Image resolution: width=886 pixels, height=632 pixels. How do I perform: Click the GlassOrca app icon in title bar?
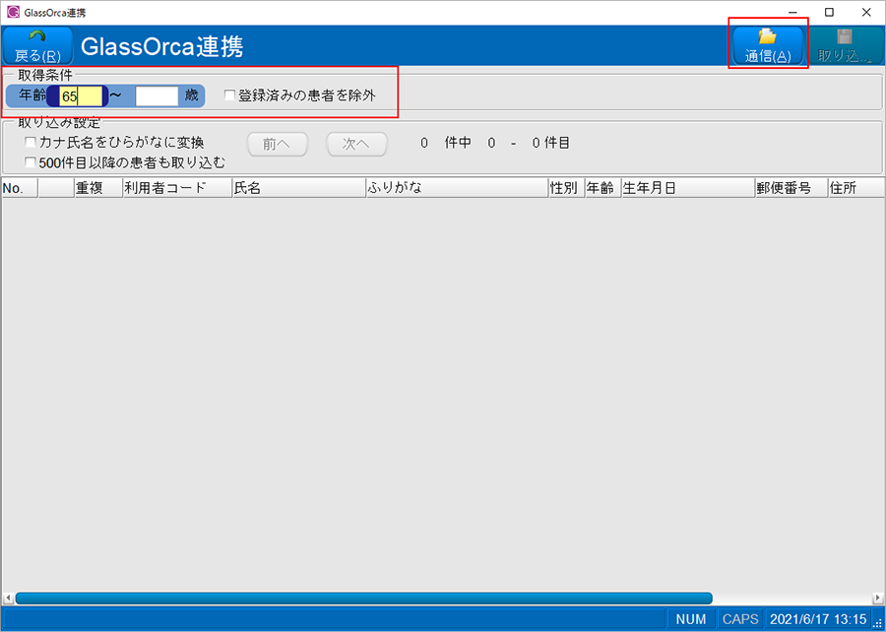(x=12, y=12)
